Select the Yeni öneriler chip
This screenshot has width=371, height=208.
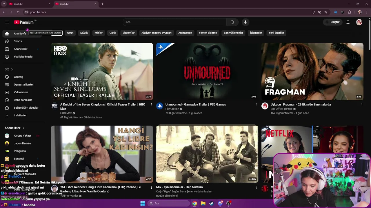pyautogui.click(x=276, y=33)
